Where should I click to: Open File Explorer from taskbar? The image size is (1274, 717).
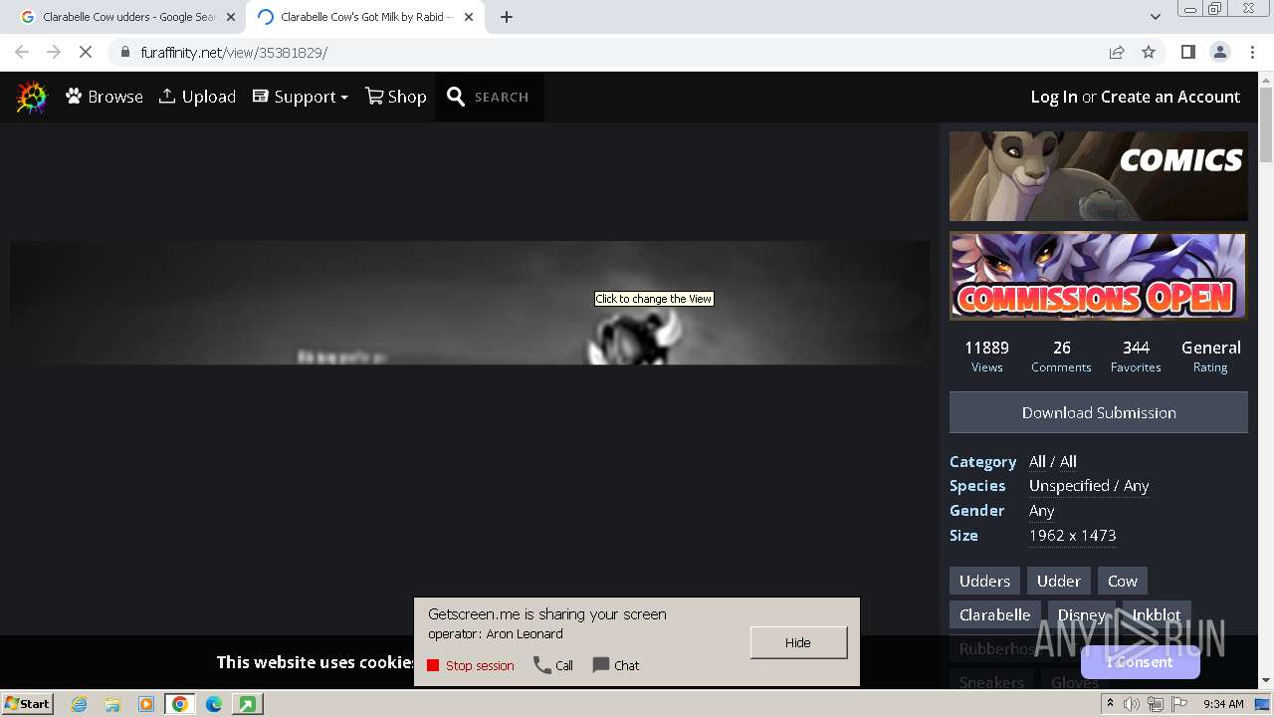(x=112, y=704)
